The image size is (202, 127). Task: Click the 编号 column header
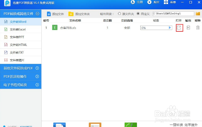46,21
